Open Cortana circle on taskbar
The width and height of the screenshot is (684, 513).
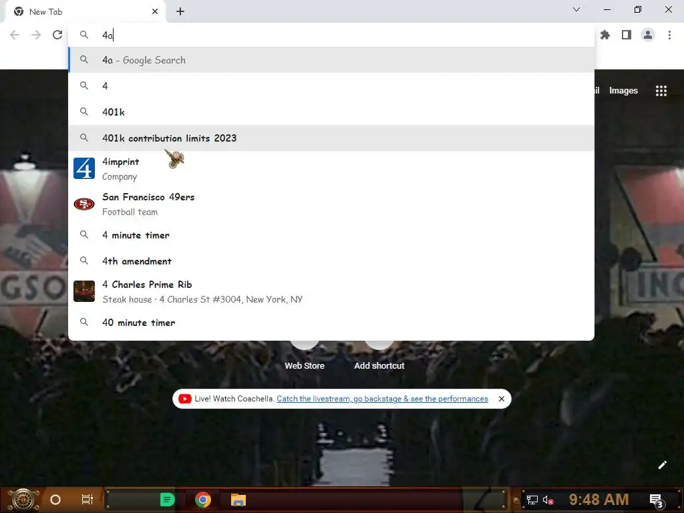(55, 500)
